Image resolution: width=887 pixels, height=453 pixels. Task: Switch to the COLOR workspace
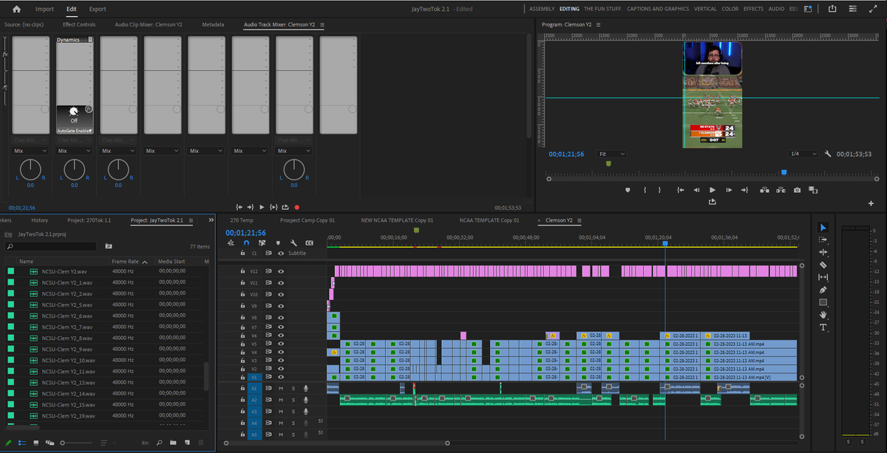[x=730, y=9]
